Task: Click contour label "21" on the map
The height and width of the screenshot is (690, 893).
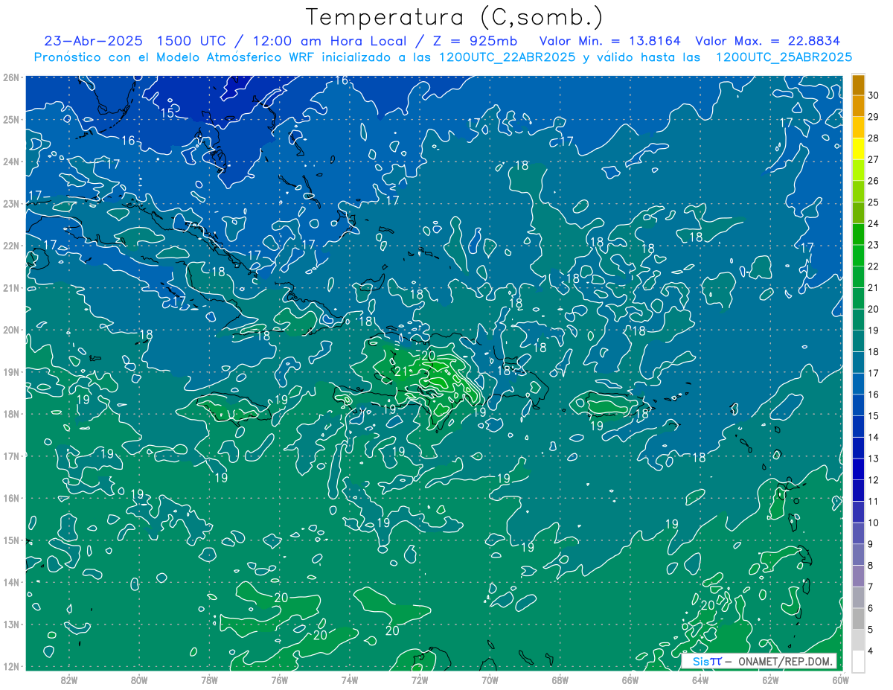Action: 400,371
